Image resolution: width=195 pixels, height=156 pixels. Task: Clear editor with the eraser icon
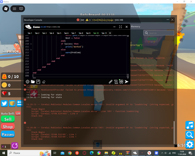point(44,82)
